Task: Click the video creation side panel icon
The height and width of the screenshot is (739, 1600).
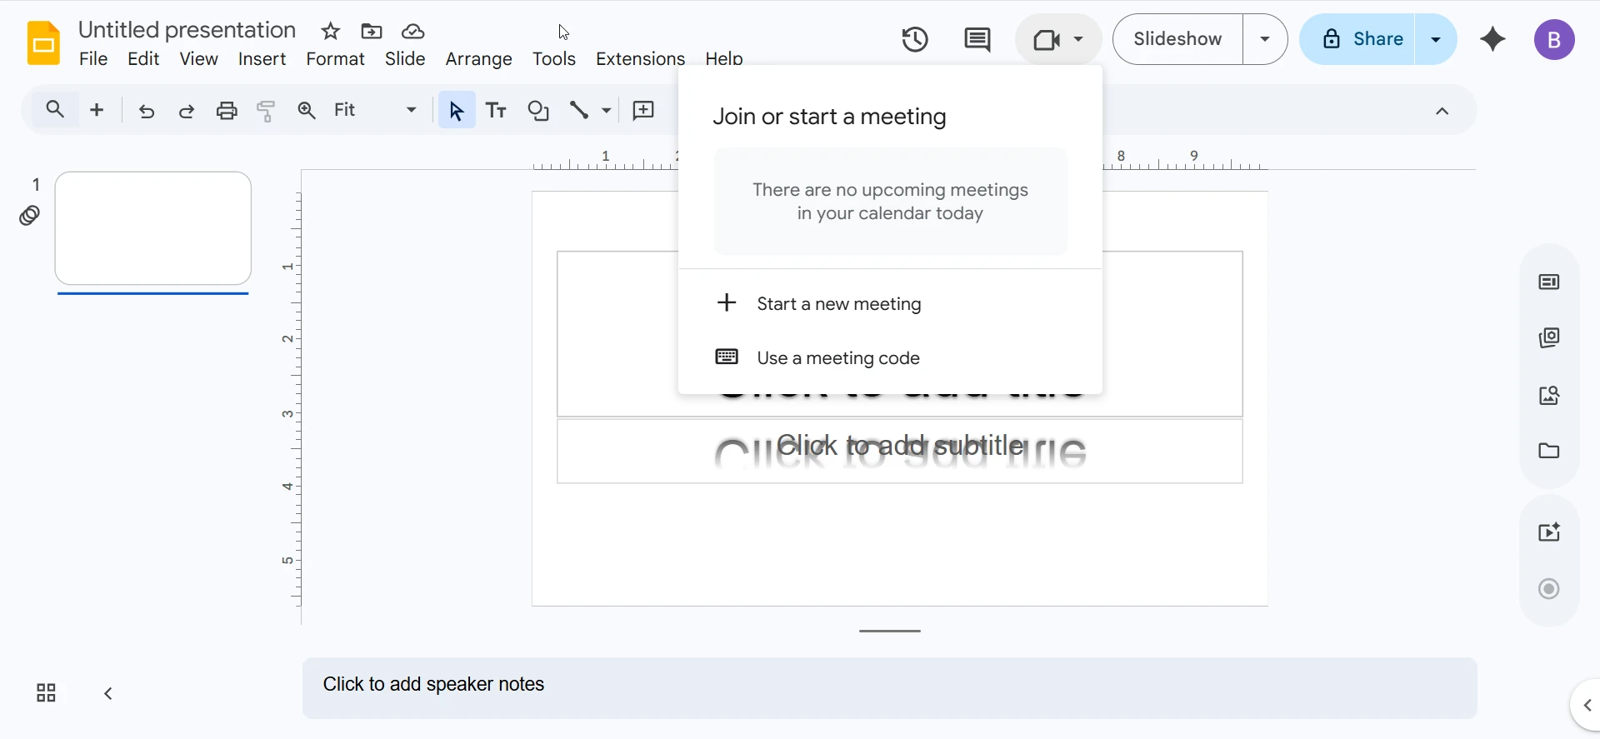Action: [x=1549, y=532]
